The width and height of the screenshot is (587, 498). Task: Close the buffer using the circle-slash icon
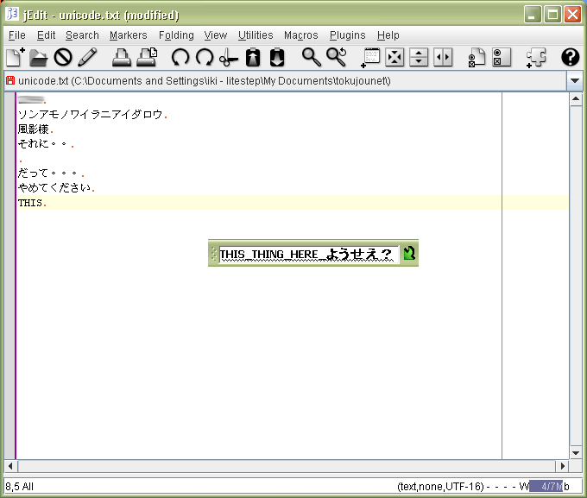[63, 58]
